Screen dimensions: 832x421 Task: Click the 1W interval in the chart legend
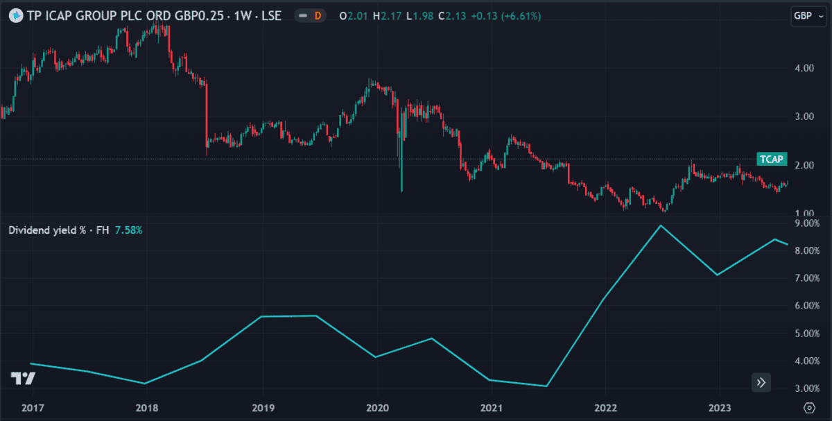coord(242,15)
